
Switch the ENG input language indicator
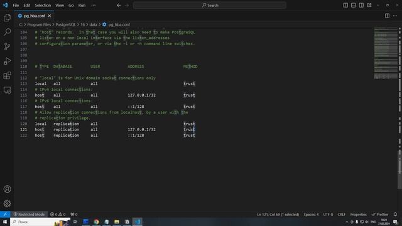pyautogui.click(x=373, y=222)
